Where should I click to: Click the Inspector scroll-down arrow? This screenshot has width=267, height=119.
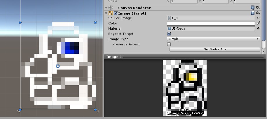tap(263, 51)
